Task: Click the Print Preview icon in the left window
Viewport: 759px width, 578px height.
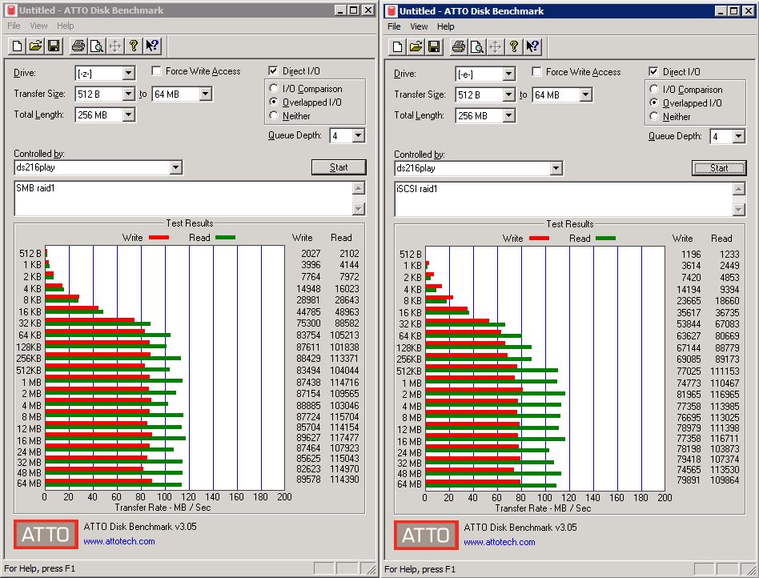Action: pyautogui.click(x=97, y=46)
